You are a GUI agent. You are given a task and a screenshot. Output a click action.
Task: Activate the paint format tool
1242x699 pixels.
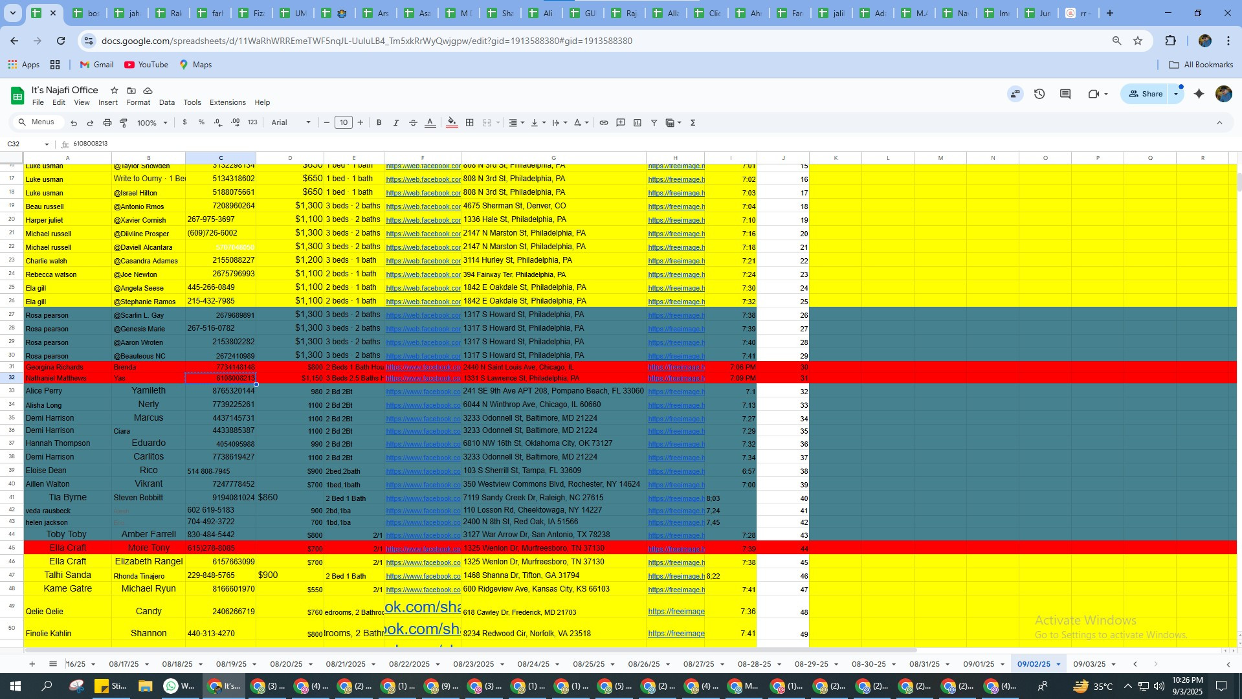click(124, 123)
